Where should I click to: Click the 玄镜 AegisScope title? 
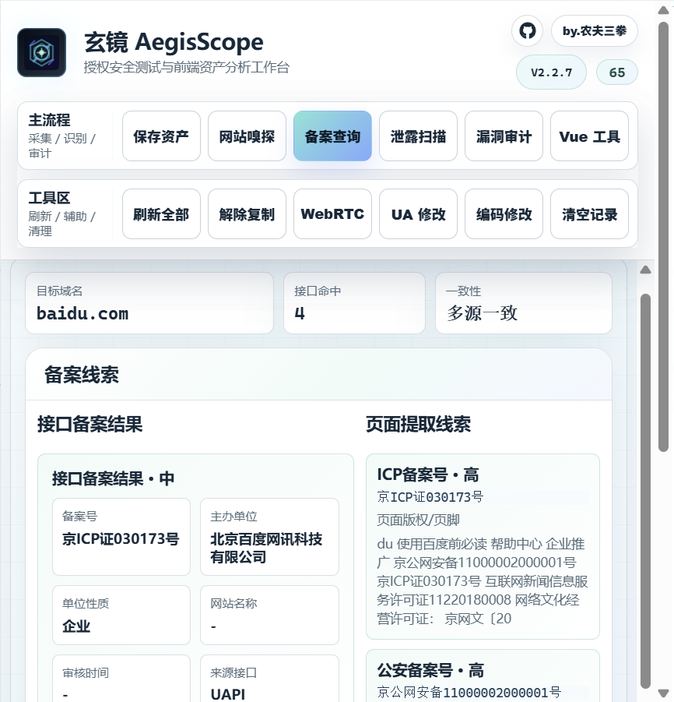click(174, 42)
